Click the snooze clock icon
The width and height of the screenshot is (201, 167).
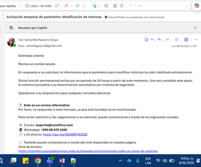[x=84, y=6]
